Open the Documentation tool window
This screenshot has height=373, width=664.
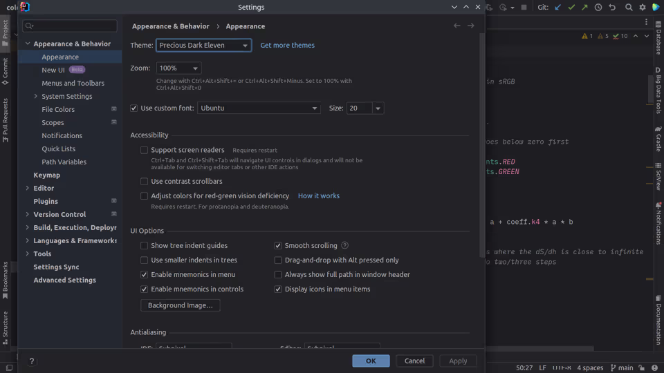coord(658,320)
